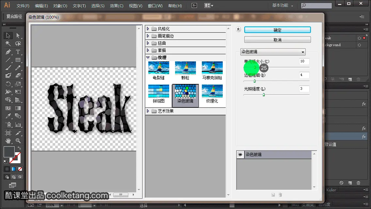Enable Draw Behind mode button

[14, 177]
